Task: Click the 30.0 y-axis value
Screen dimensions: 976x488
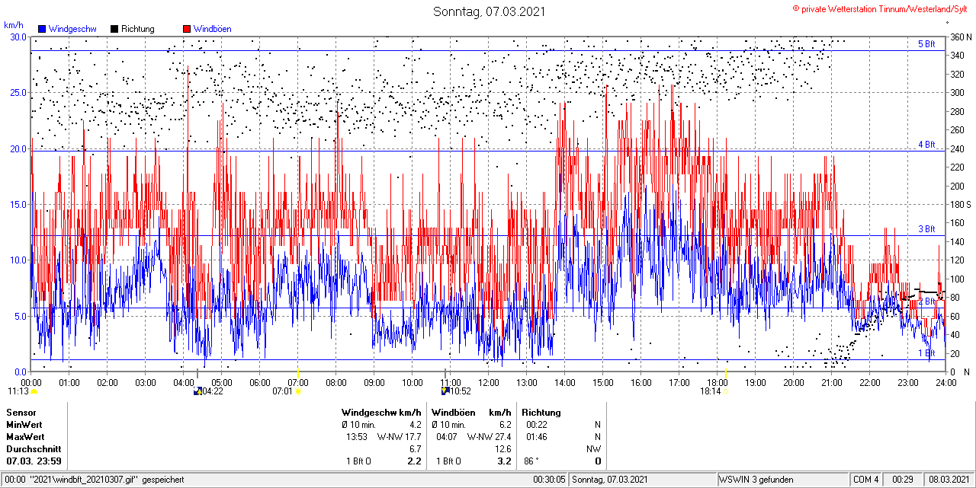Action: click(18, 37)
